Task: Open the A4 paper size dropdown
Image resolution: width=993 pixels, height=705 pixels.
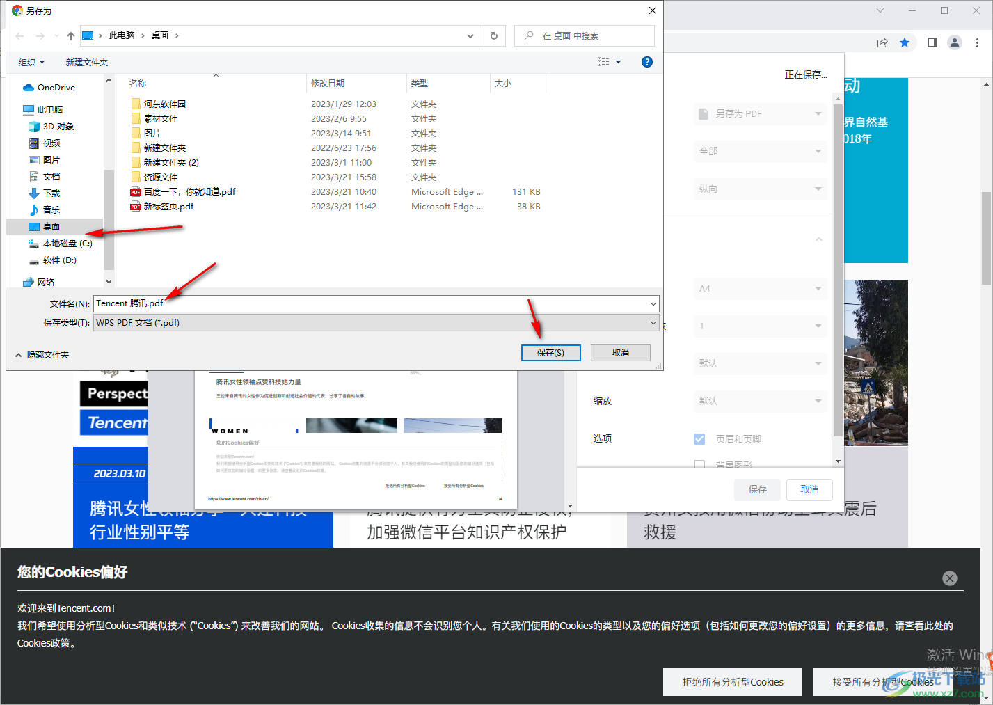Action: coord(761,288)
